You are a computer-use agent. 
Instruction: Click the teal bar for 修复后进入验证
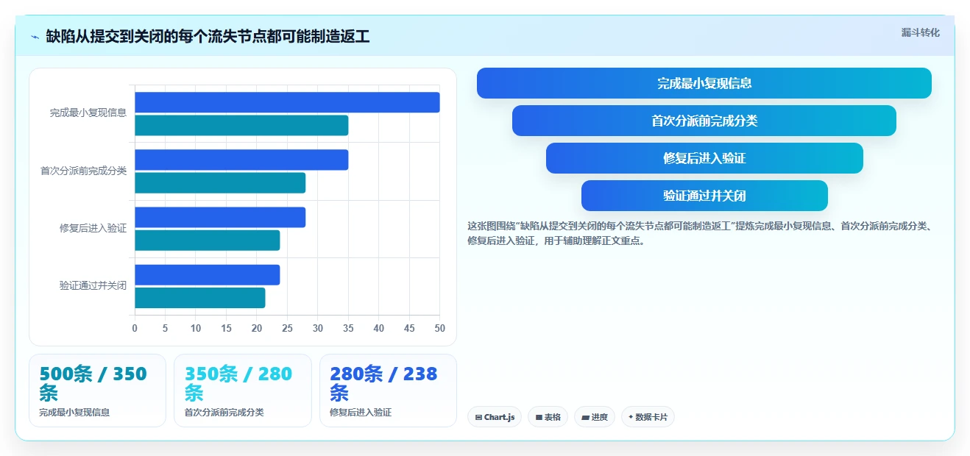coord(208,241)
